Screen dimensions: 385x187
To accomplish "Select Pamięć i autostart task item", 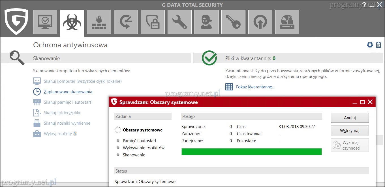I will (x=139, y=141).
